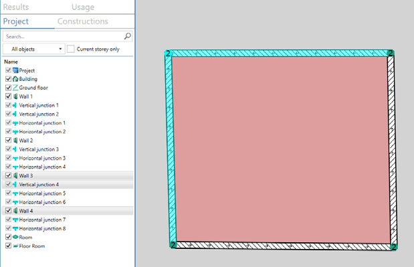Enable Current storey only checkbox

70,49
